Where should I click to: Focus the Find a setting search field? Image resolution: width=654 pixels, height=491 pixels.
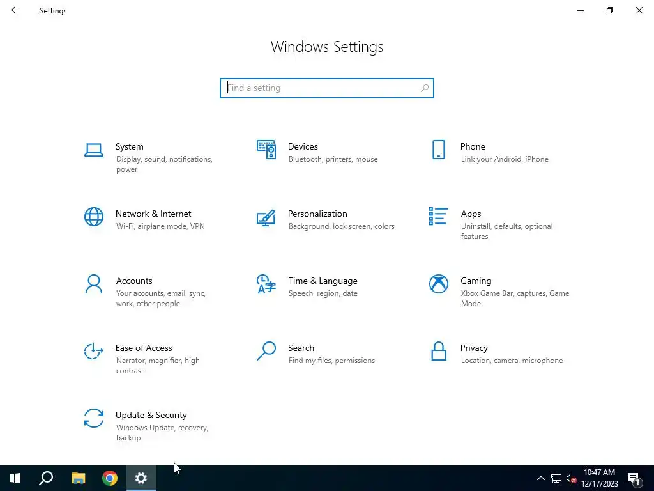(x=326, y=88)
